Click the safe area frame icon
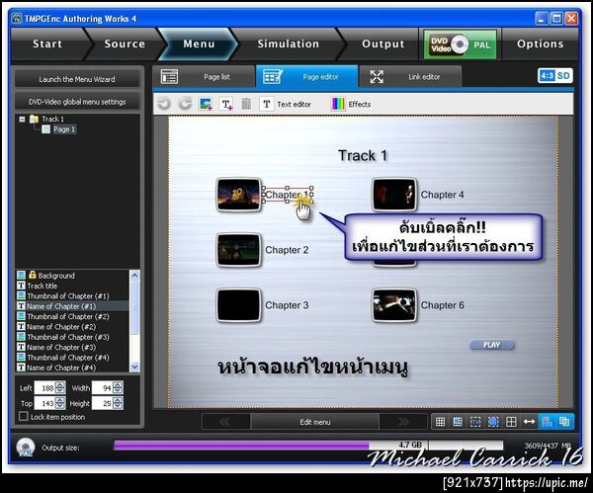The height and width of the screenshot is (493, 593). pos(475,422)
